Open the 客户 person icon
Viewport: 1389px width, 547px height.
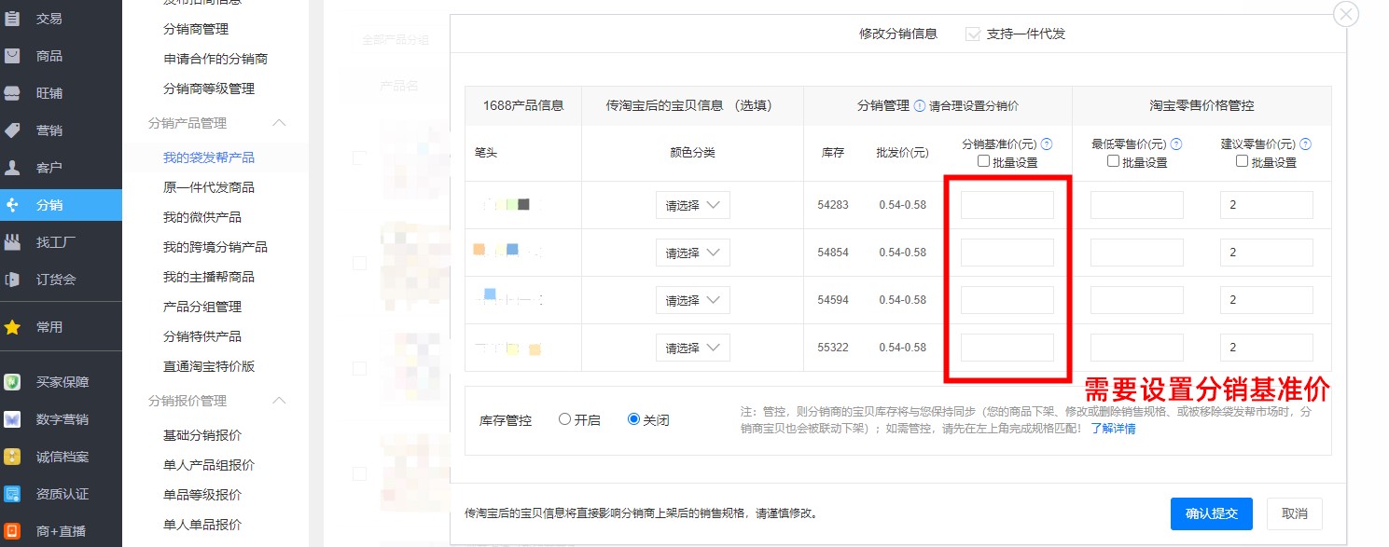click(12, 168)
